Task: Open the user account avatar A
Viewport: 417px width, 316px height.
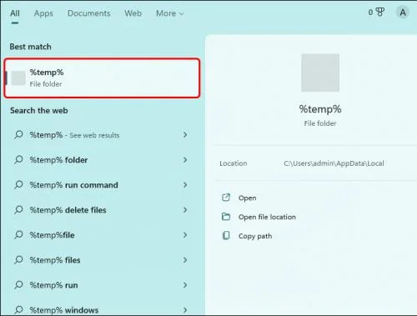Action: [403, 13]
